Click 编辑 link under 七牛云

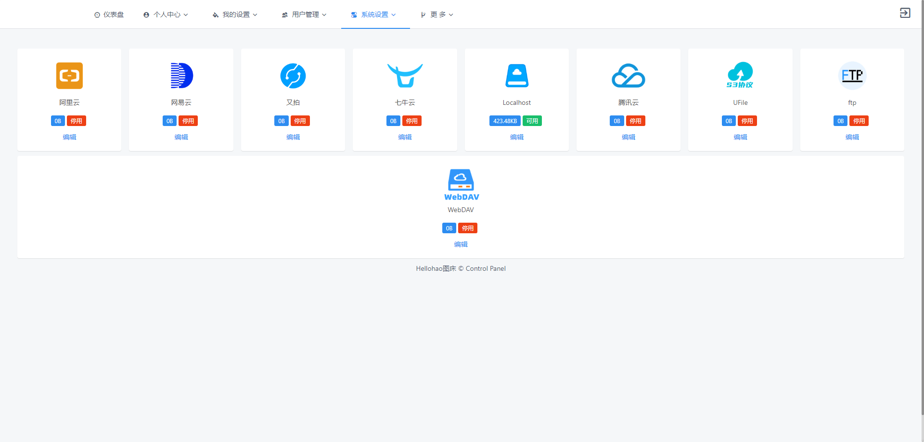click(405, 137)
